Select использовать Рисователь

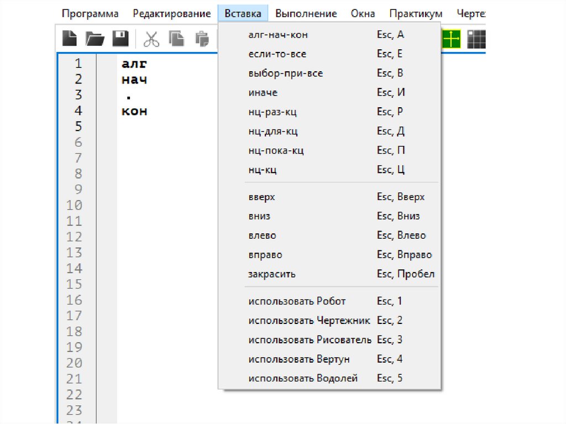(x=329, y=340)
